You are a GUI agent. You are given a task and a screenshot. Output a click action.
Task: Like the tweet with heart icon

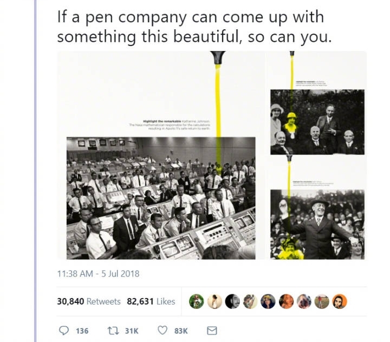tap(162, 330)
